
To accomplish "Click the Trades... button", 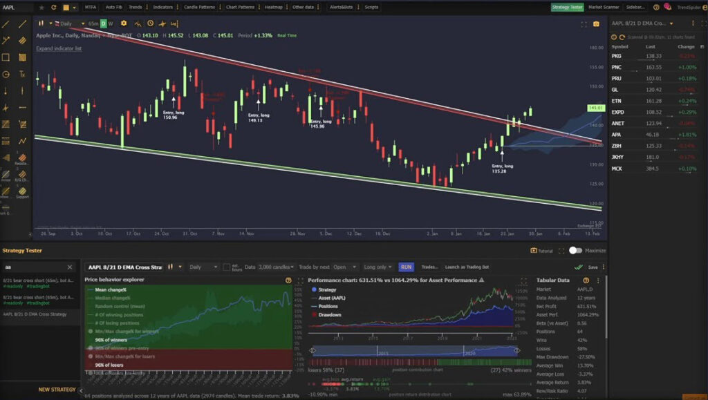I will 429,267.
